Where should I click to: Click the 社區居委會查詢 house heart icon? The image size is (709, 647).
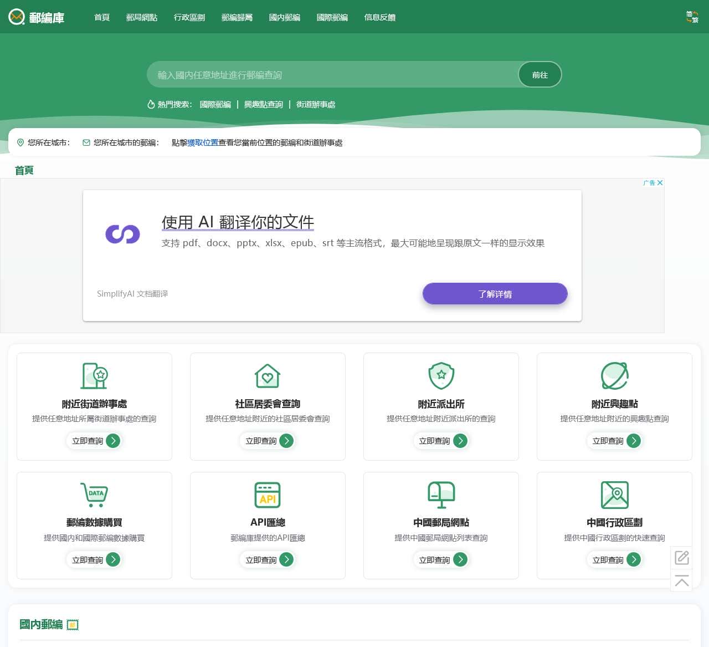tap(268, 376)
